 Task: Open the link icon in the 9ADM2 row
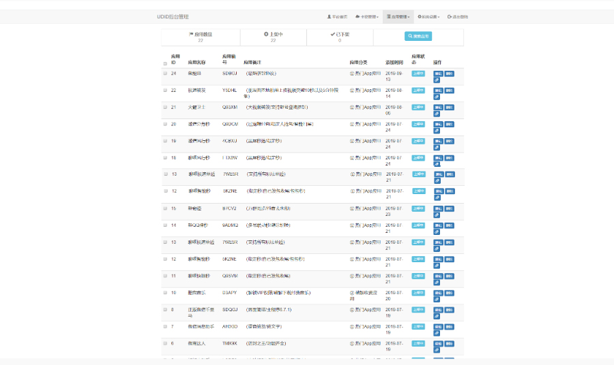tap(437, 232)
